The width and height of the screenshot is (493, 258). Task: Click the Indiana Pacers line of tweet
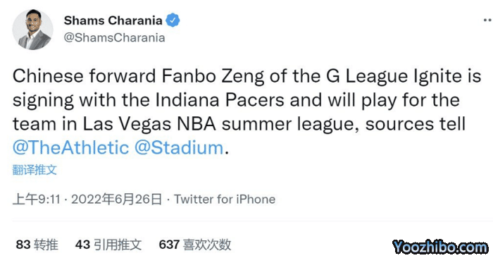pos(236,100)
